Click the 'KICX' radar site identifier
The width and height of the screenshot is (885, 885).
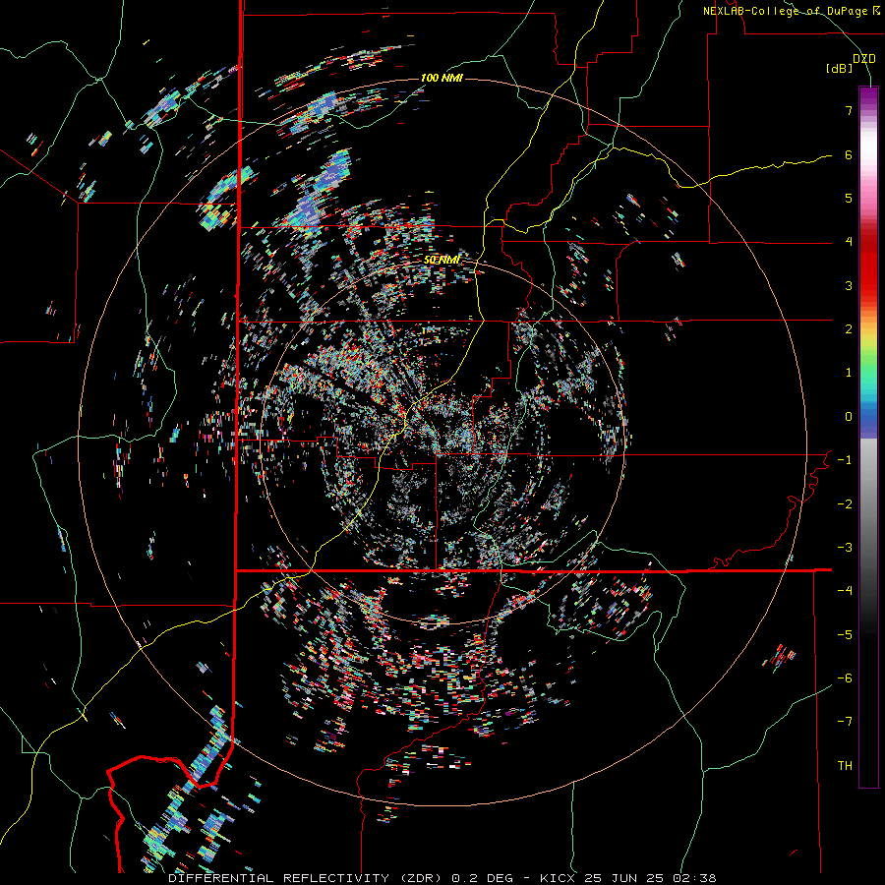click(x=558, y=878)
